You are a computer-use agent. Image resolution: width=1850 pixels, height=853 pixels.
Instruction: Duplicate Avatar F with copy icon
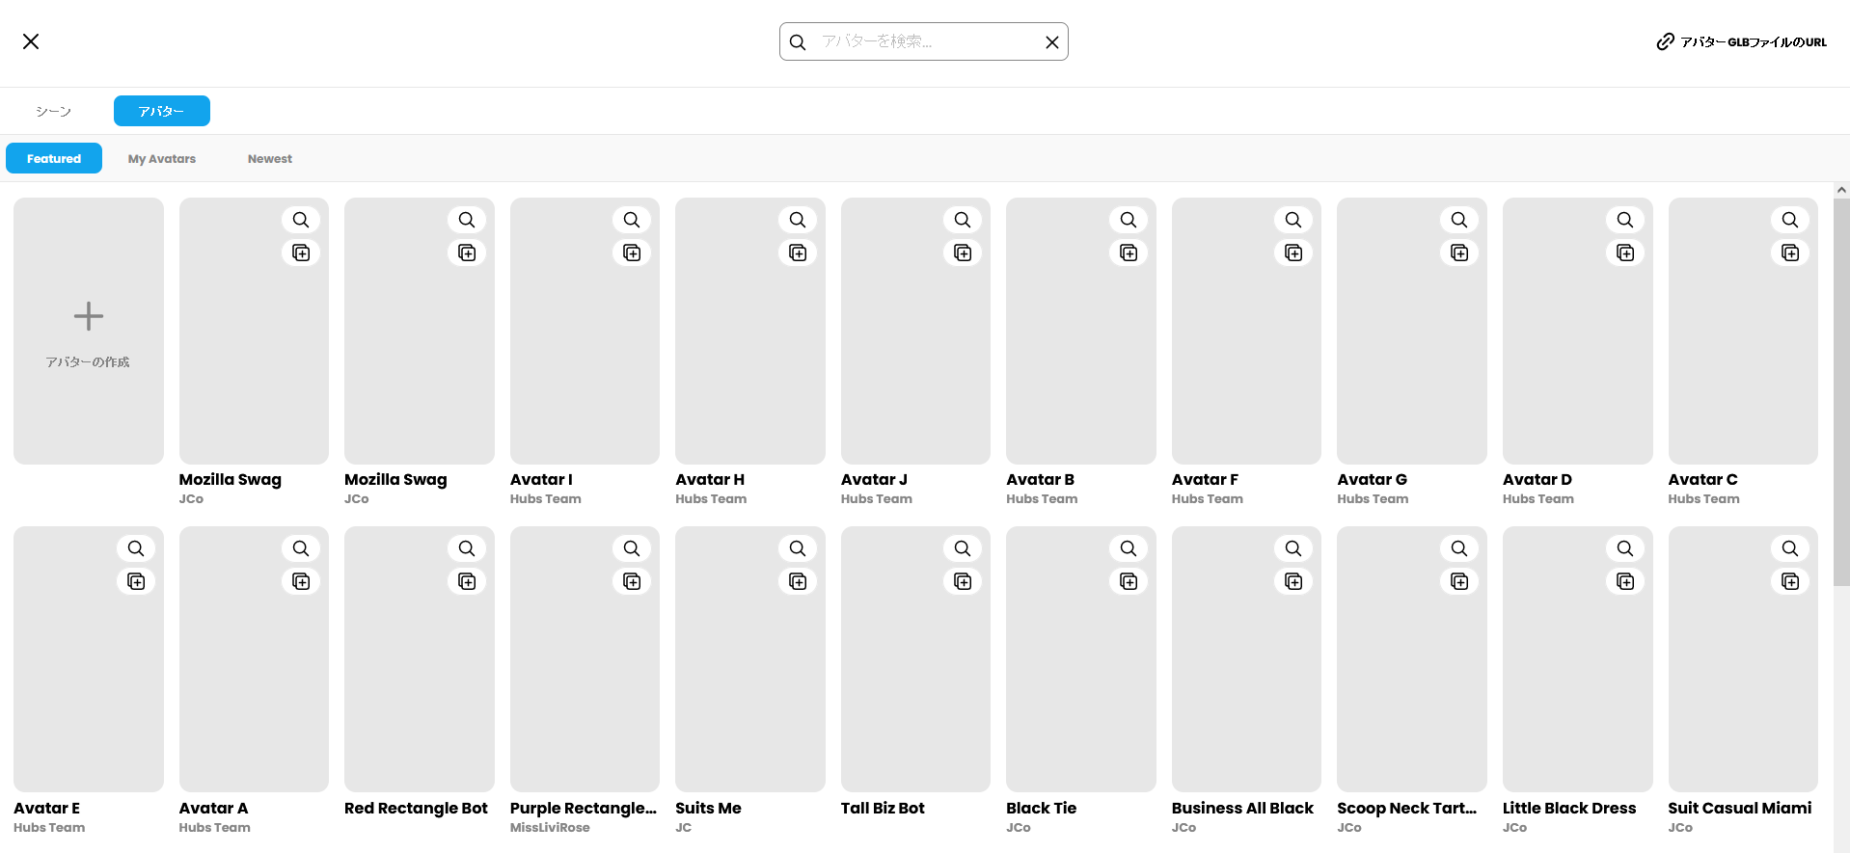[x=1293, y=253]
